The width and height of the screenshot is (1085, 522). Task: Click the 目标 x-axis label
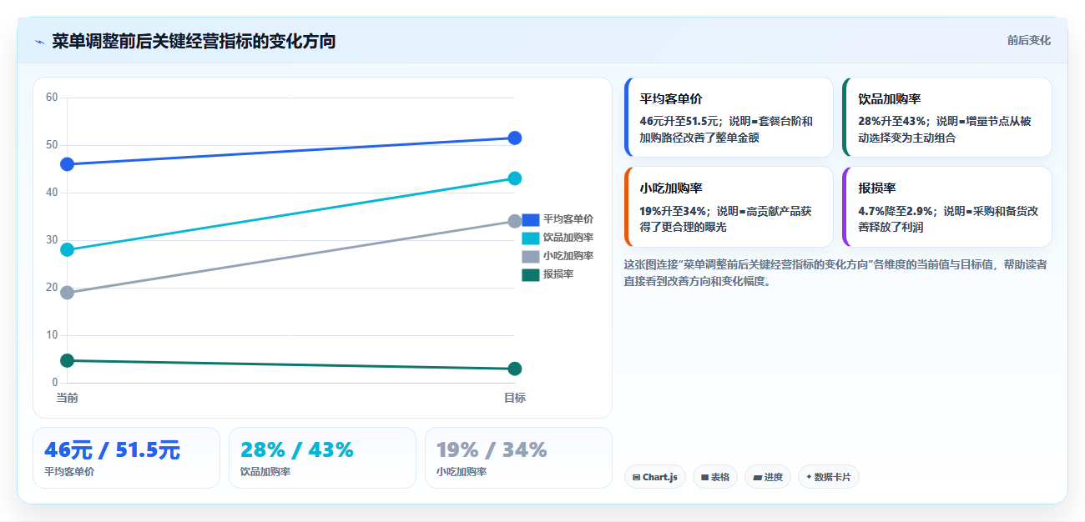pos(515,398)
